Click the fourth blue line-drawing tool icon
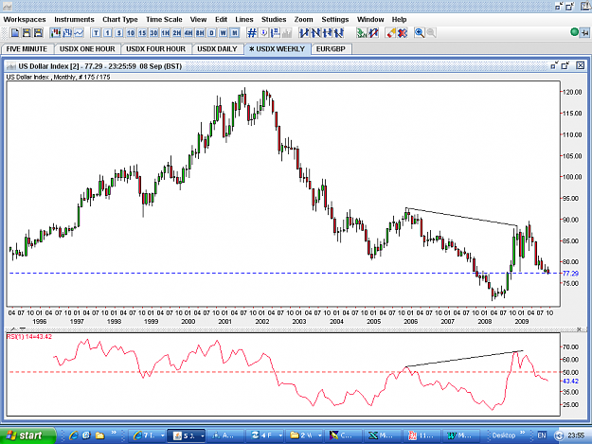Viewport: 592px width, 444px height. (x=339, y=33)
